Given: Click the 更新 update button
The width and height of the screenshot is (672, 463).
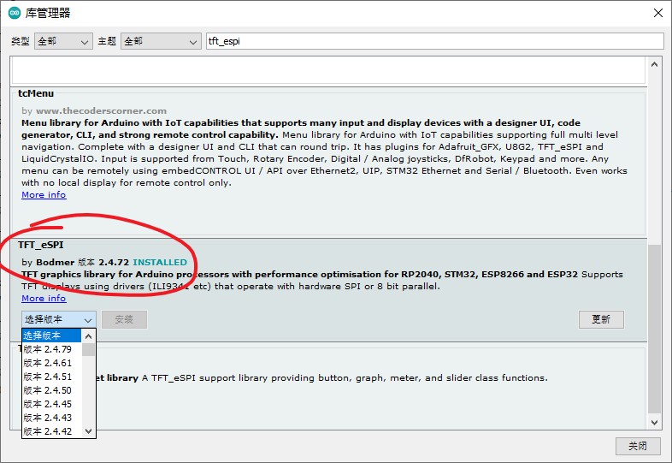Looking at the screenshot, I should [x=601, y=320].
